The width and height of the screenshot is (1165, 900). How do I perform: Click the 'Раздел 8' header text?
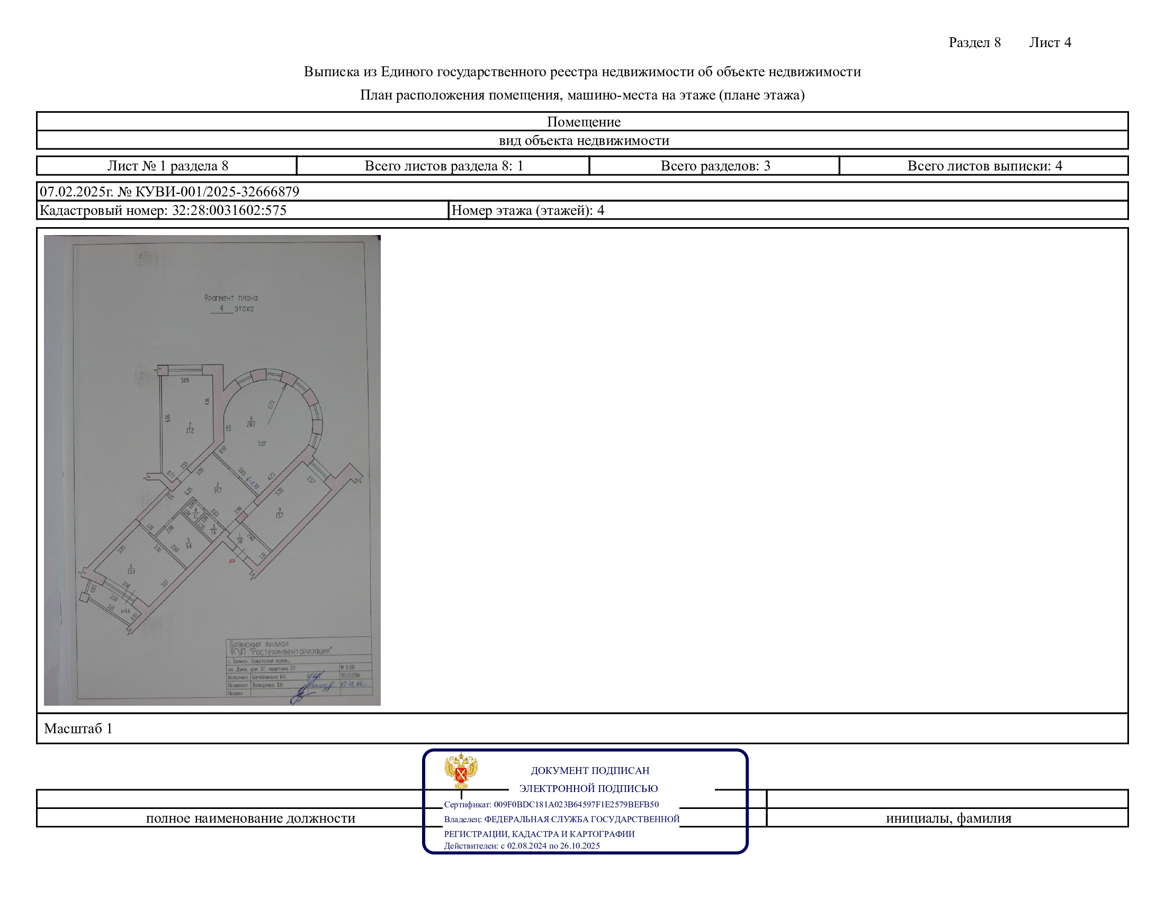974,43
